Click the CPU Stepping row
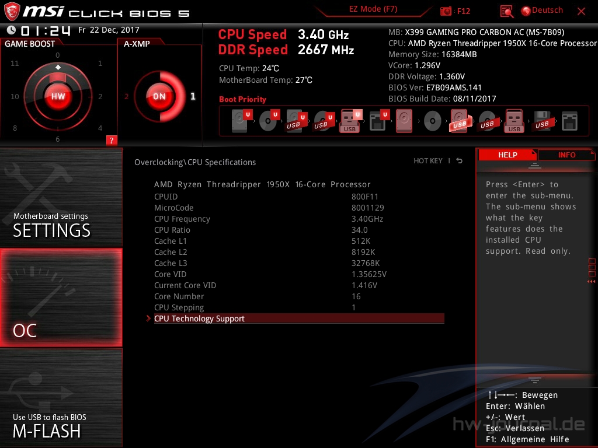 pyautogui.click(x=299, y=307)
